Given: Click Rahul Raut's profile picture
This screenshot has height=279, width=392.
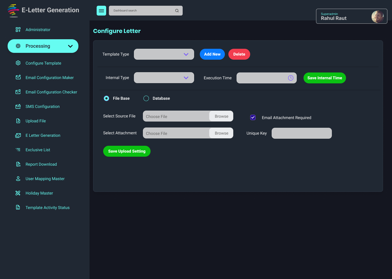Looking at the screenshot, I should (378, 17).
